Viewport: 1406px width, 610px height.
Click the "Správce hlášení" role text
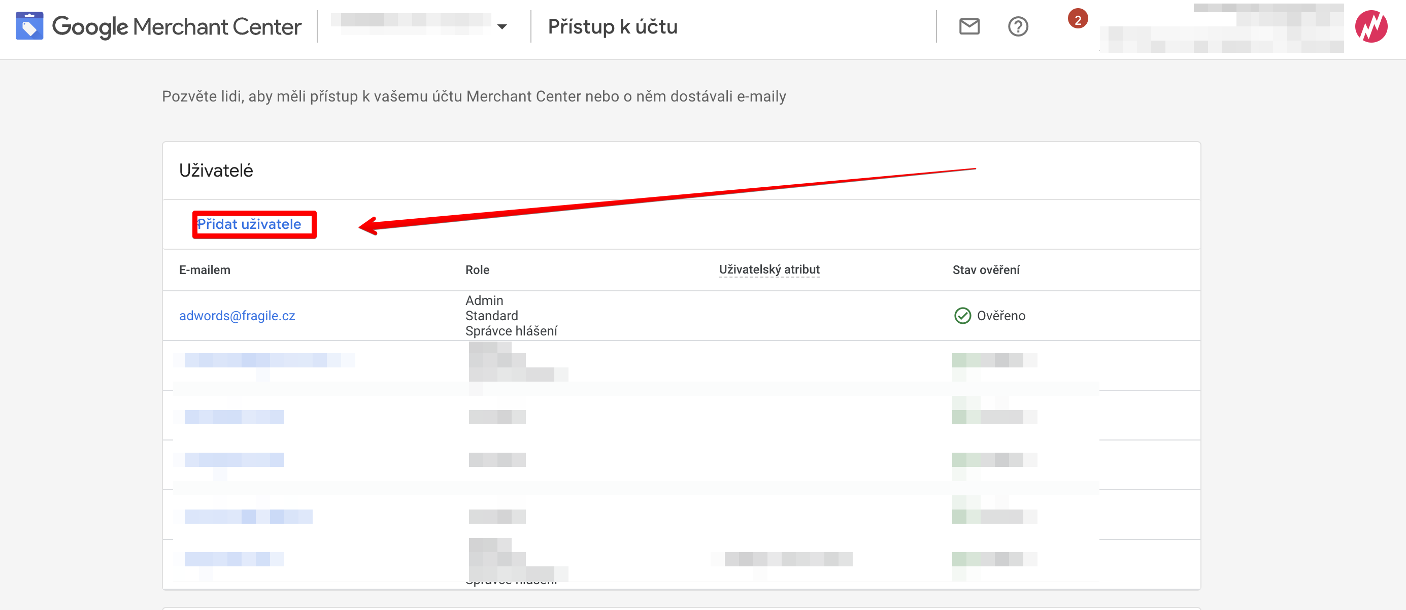click(511, 331)
